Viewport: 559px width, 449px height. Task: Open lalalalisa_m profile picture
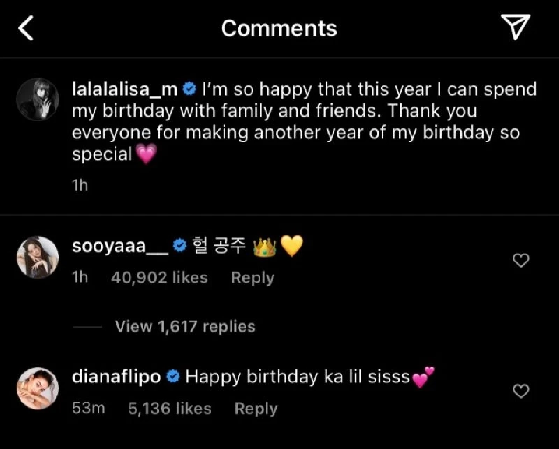tap(38, 99)
